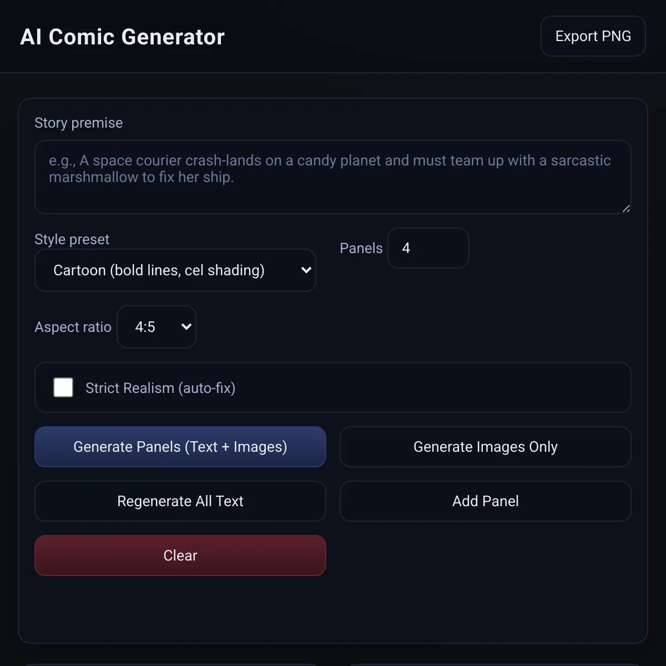Click Regenerate All Text
The image size is (666, 666).
[180, 501]
